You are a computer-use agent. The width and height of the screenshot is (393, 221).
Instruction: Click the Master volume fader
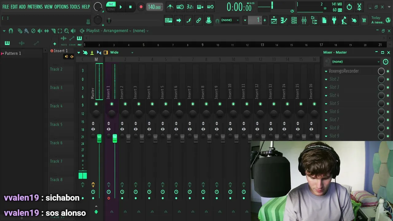click(99, 138)
